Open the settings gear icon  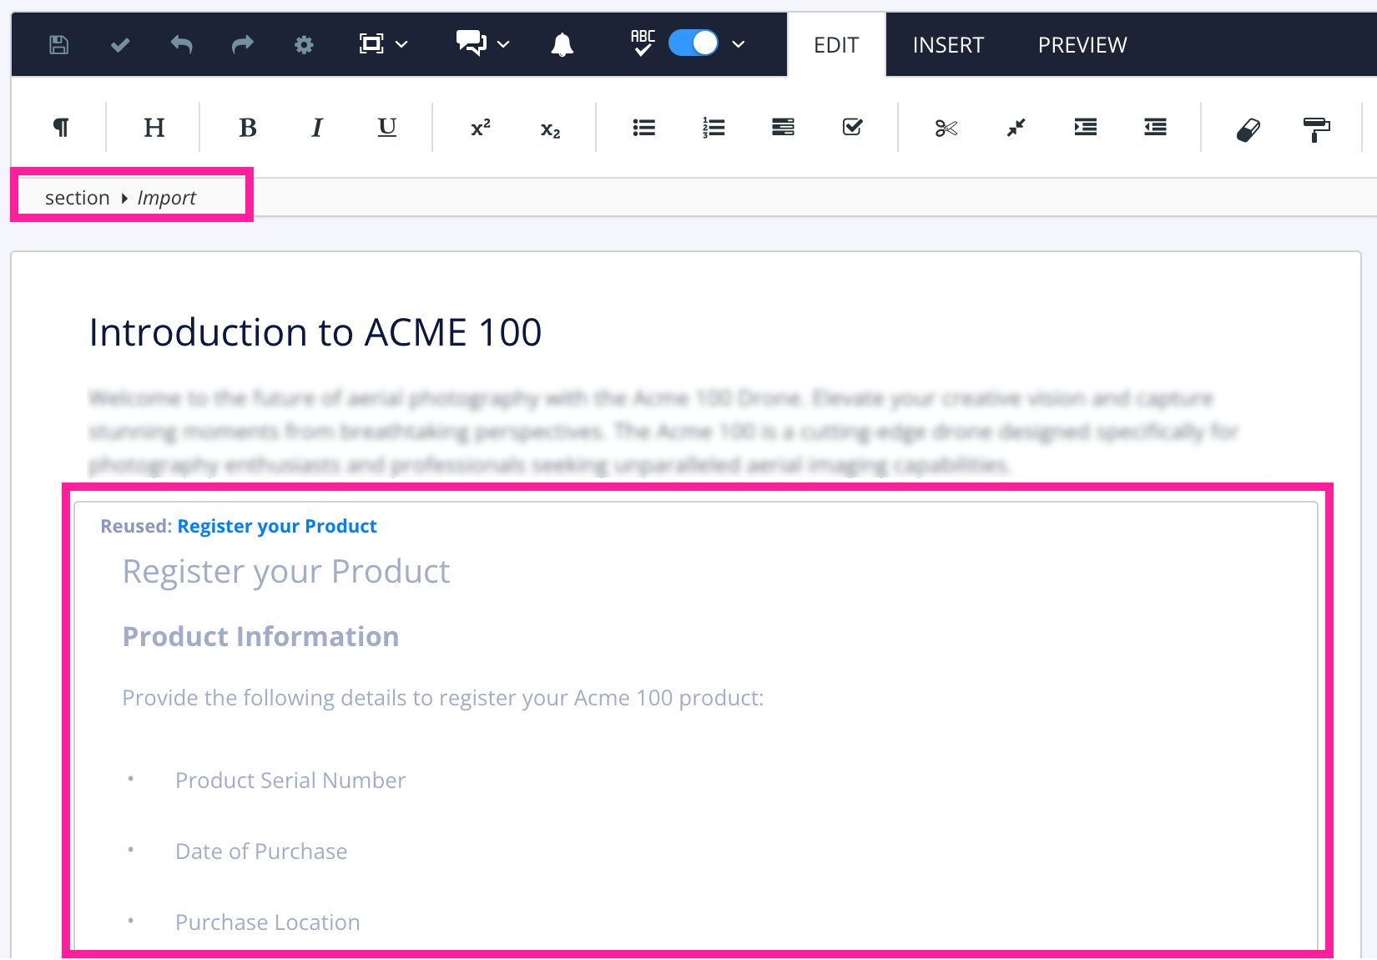point(304,44)
